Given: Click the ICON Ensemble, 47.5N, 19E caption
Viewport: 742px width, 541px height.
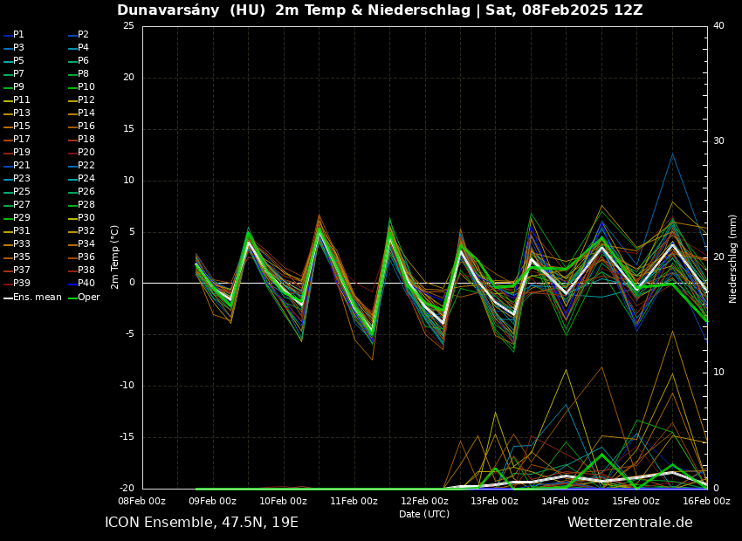Looking at the screenshot, I should [201, 523].
